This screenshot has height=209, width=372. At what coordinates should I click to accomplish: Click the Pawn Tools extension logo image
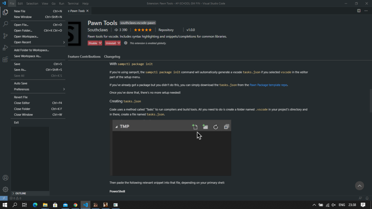tap(74, 33)
